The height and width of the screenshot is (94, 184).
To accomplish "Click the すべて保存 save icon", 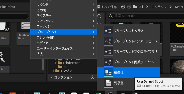I will [98, 7].
